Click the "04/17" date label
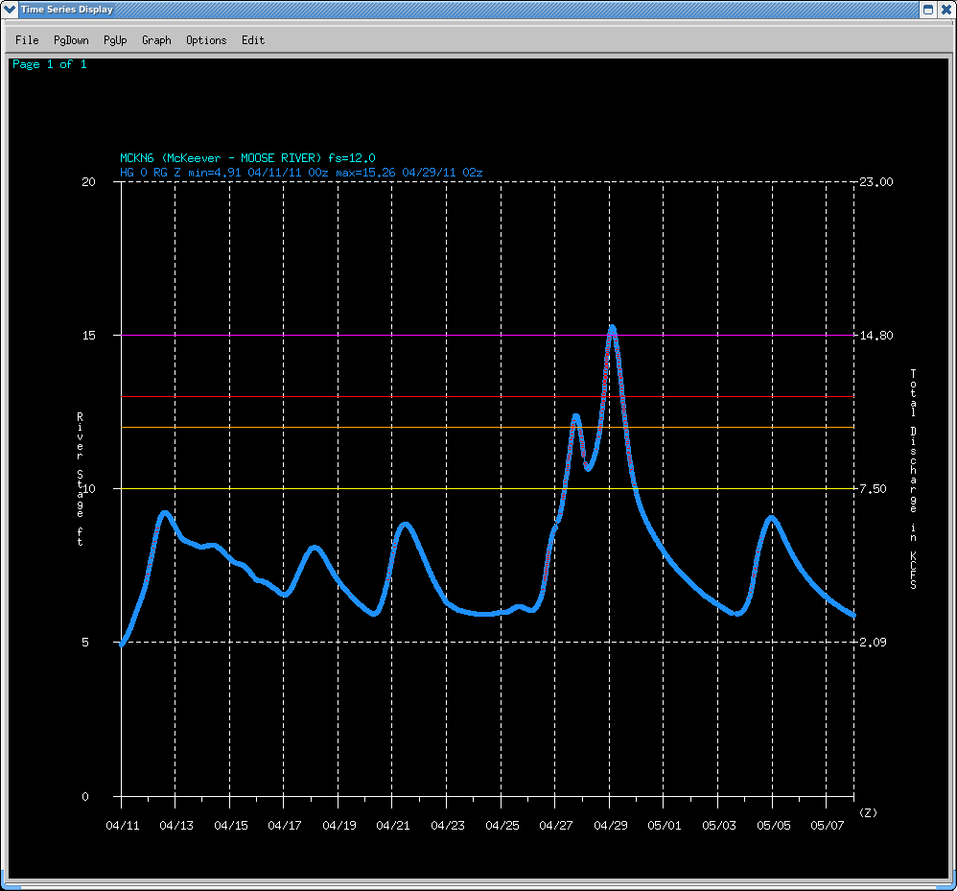Image resolution: width=957 pixels, height=891 pixels. pos(285,826)
